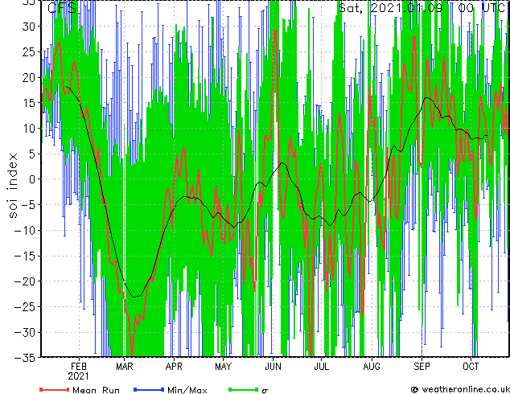
Task: Click the 'MAR' month label on the x-axis
Action: click(x=124, y=367)
